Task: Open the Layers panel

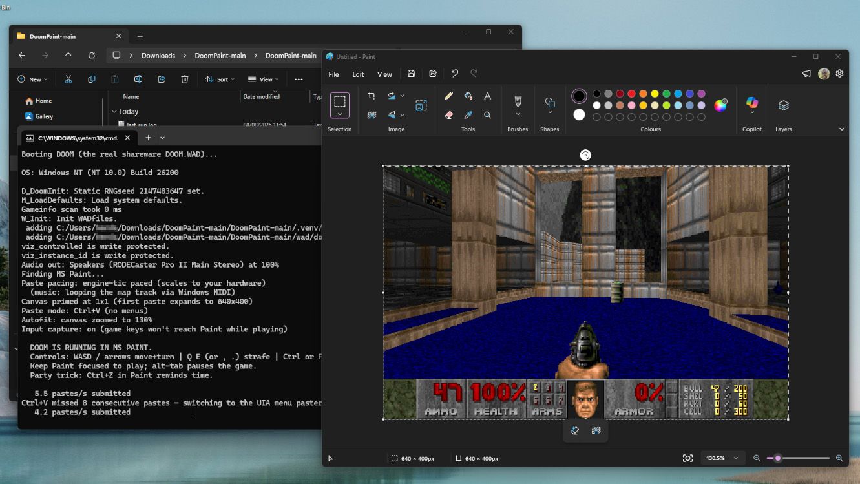Action: point(784,105)
